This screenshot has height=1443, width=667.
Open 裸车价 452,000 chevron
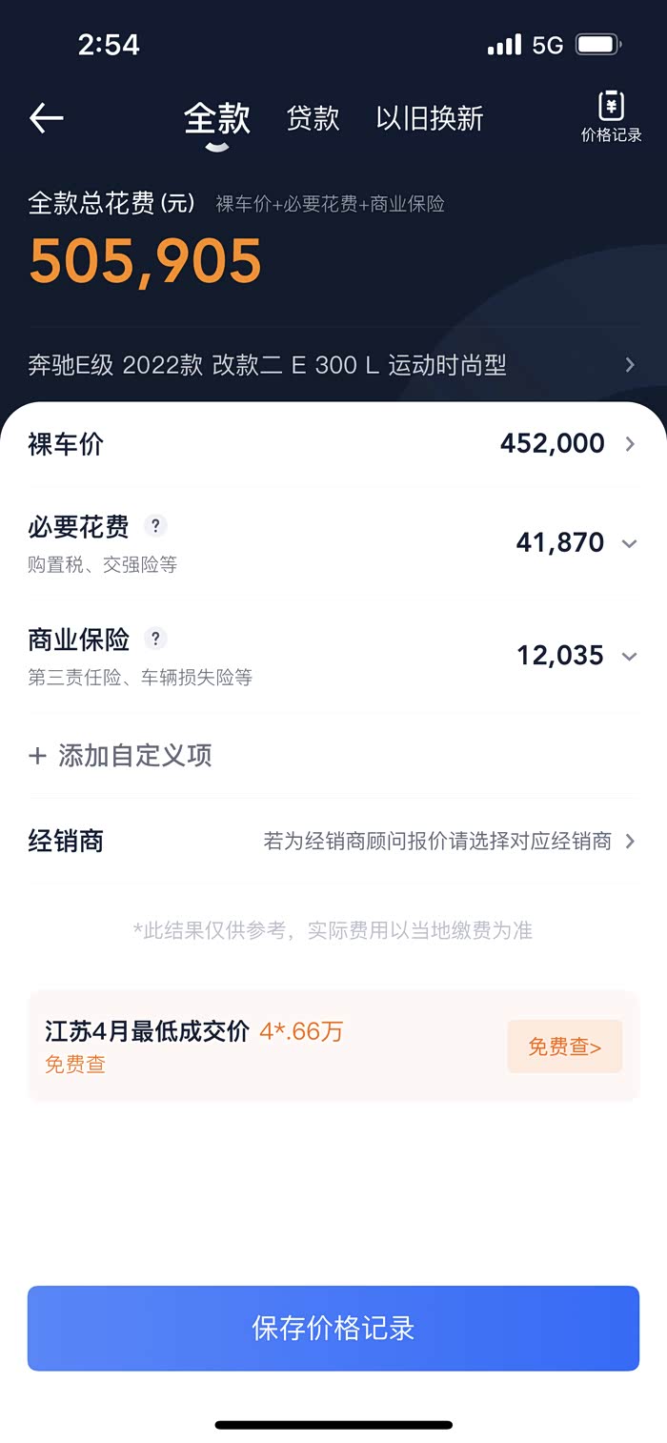click(x=630, y=444)
